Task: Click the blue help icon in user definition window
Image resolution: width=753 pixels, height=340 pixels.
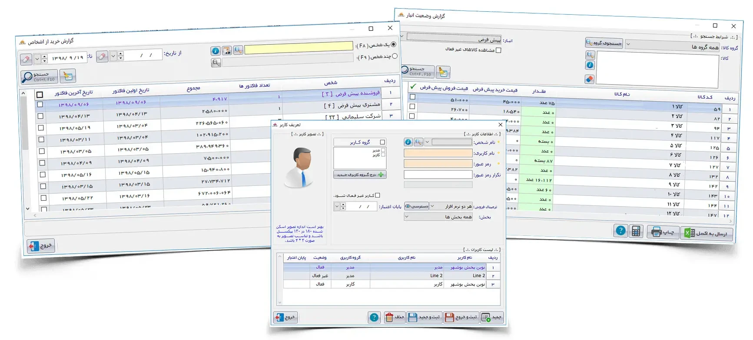Action: (x=374, y=317)
